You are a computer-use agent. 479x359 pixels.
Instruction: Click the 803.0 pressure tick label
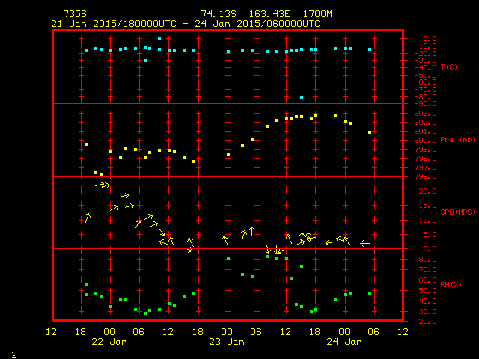tap(425, 114)
